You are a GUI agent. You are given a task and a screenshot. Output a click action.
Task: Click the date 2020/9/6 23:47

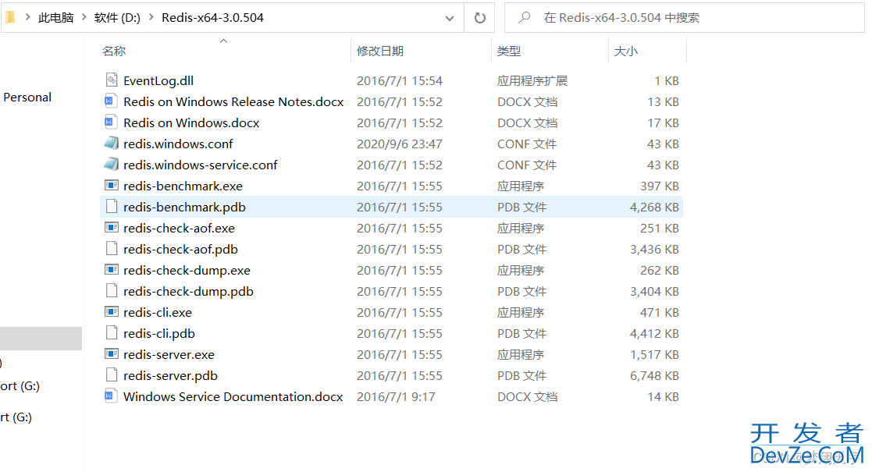pyautogui.click(x=399, y=144)
